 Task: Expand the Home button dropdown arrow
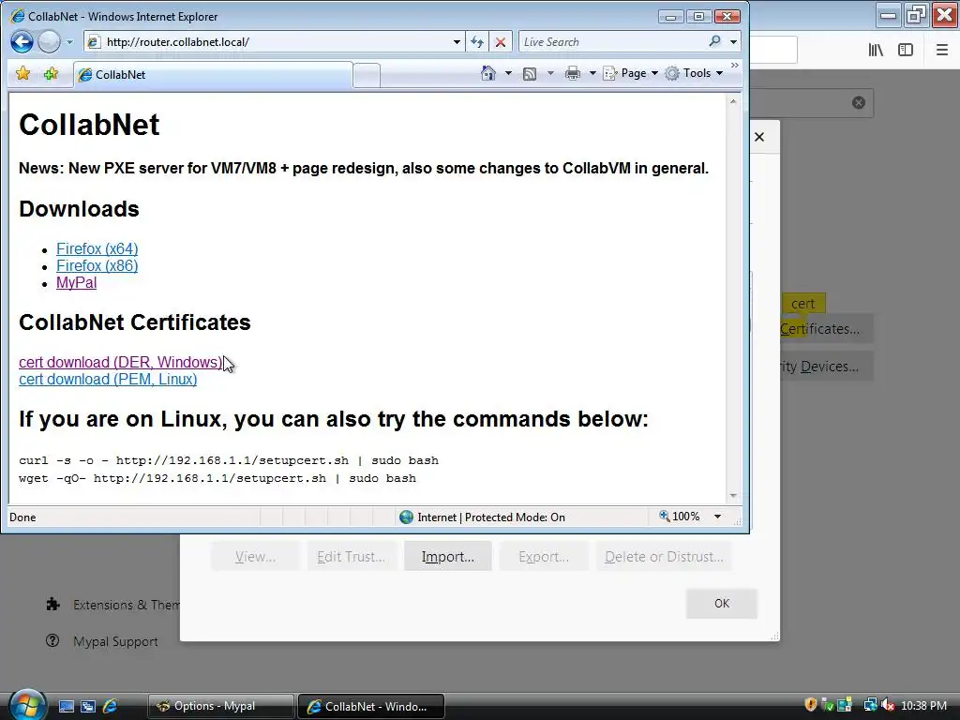(508, 73)
